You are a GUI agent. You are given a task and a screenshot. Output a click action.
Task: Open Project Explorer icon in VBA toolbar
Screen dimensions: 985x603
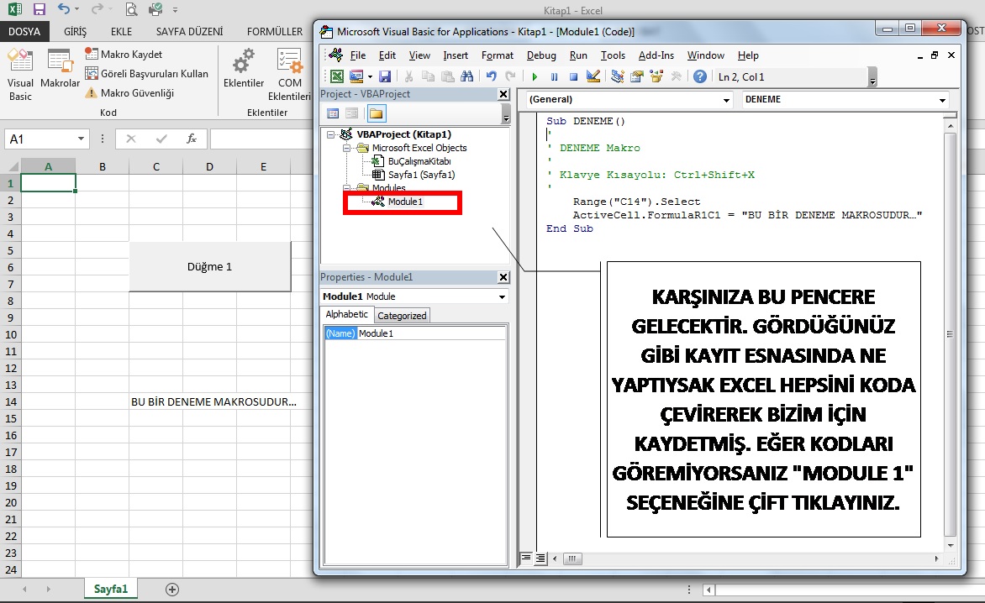pos(618,76)
